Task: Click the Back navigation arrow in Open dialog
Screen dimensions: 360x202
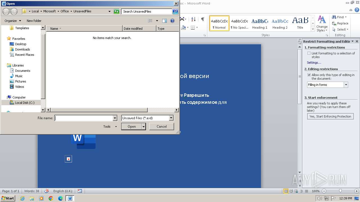Action: click(x=6, y=12)
